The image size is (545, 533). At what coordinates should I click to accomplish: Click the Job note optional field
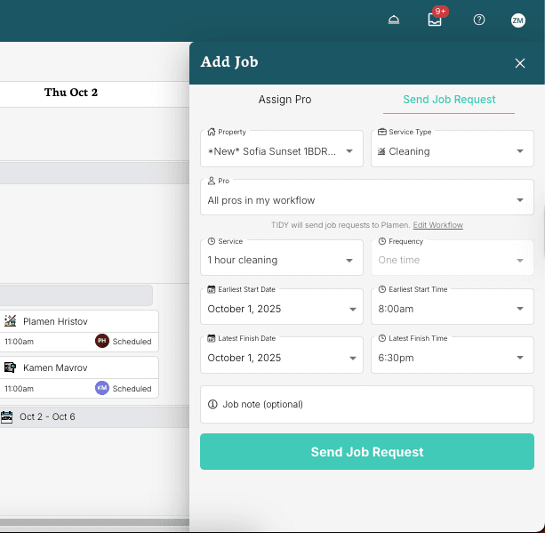(x=366, y=404)
